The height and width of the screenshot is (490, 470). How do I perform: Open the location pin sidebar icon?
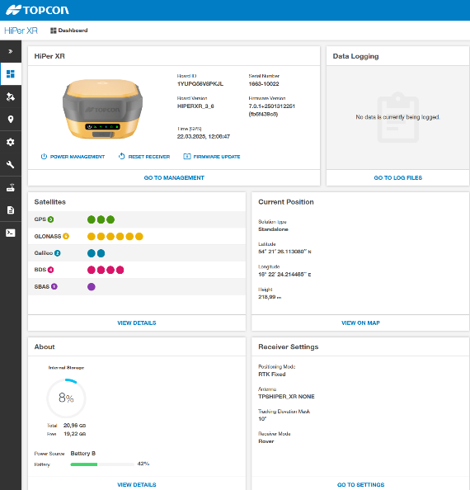click(11, 120)
